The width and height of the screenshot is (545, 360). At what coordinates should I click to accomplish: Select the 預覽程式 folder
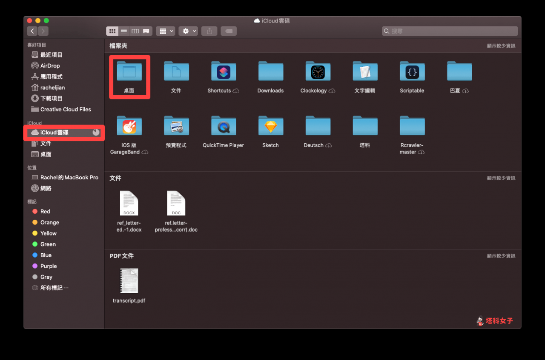click(176, 125)
